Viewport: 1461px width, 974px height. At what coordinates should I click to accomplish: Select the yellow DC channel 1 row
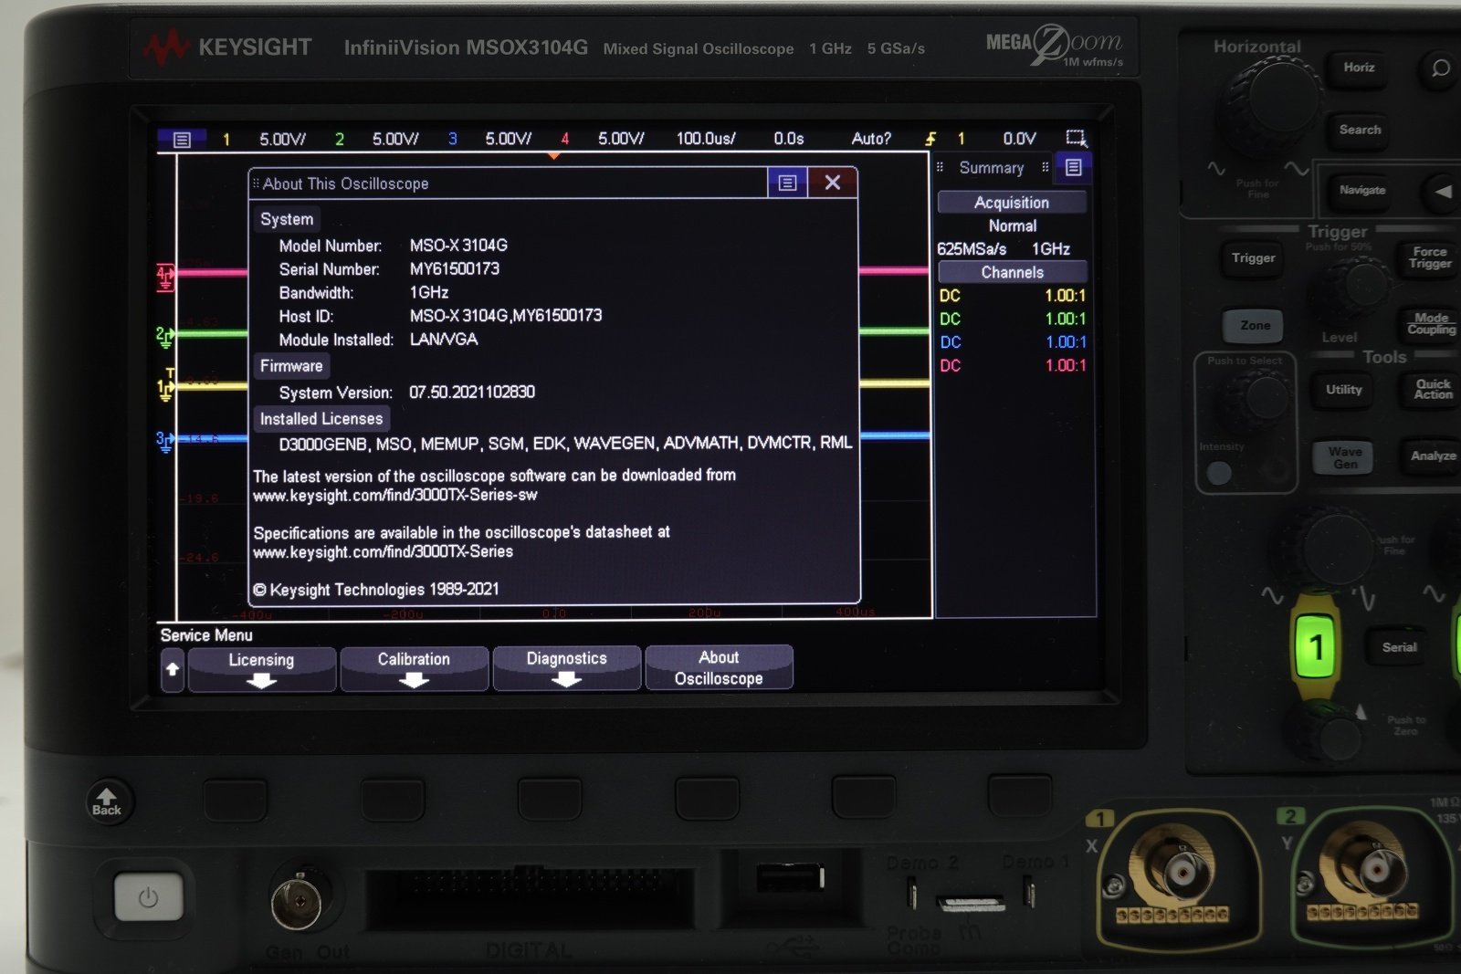(x=1013, y=296)
